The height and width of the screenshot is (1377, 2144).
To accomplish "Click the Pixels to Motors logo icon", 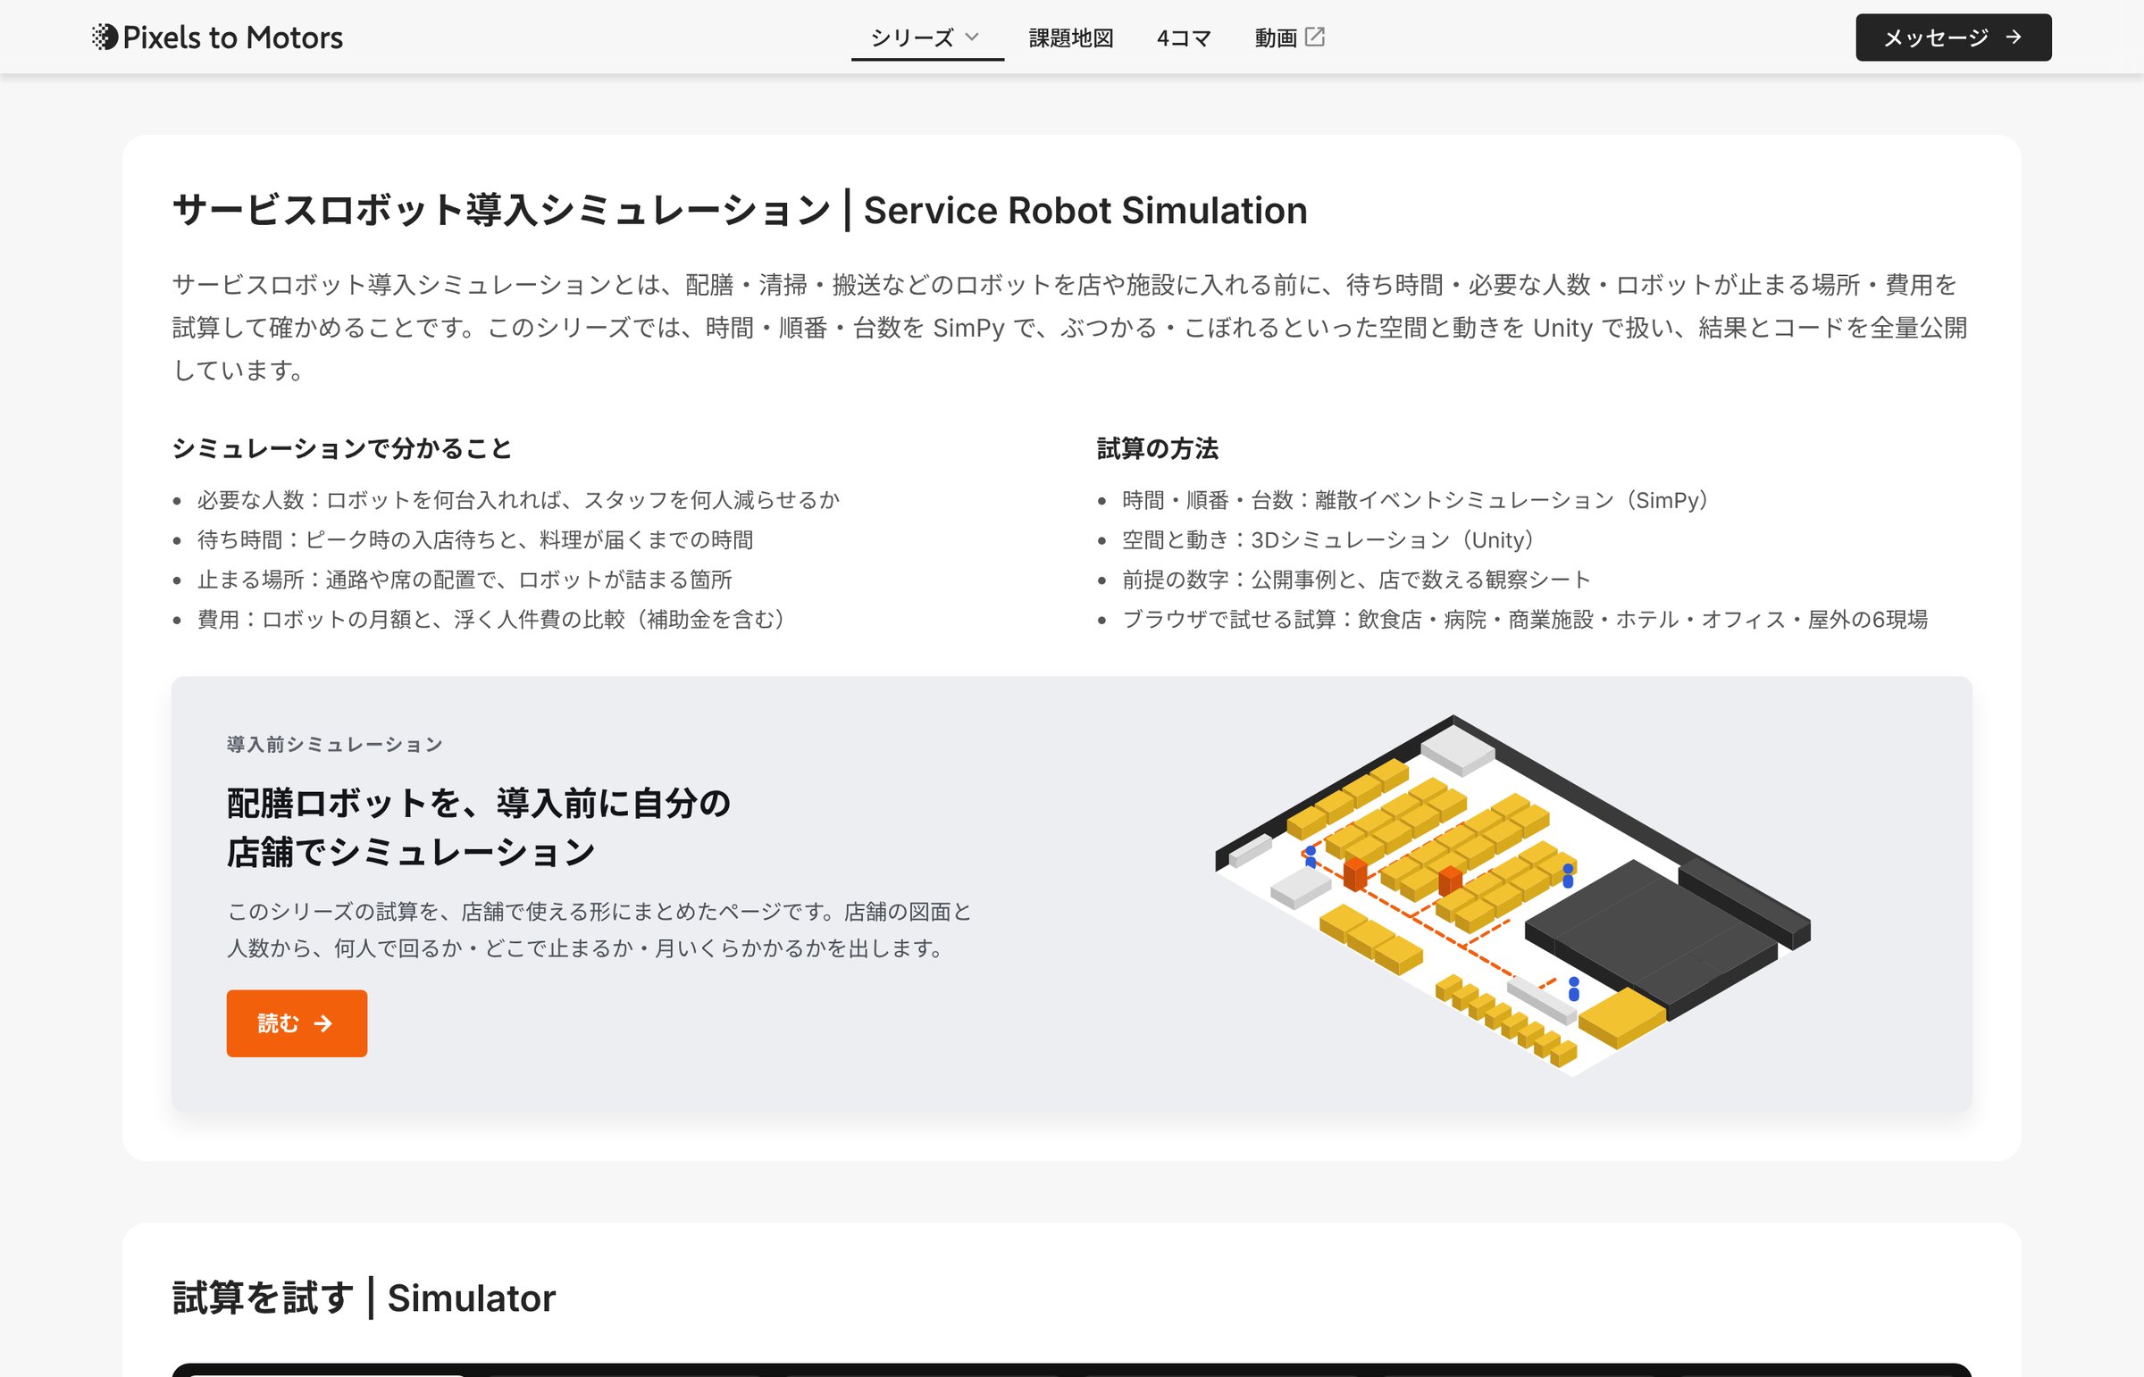I will coord(105,37).
